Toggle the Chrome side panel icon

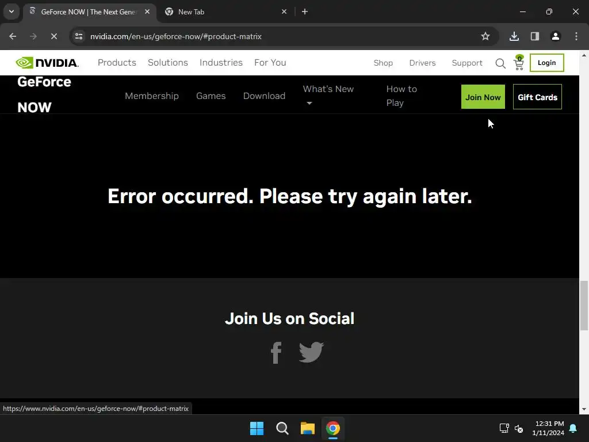click(x=534, y=36)
